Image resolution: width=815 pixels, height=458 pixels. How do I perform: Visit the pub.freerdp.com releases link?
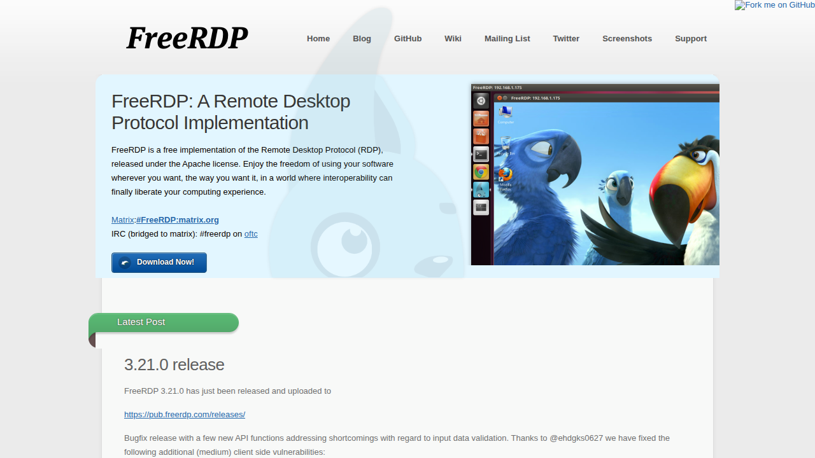pyautogui.click(x=185, y=414)
